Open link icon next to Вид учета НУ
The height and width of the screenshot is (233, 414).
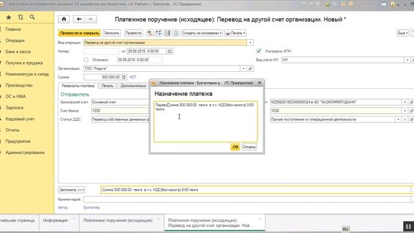pos(413,60)
